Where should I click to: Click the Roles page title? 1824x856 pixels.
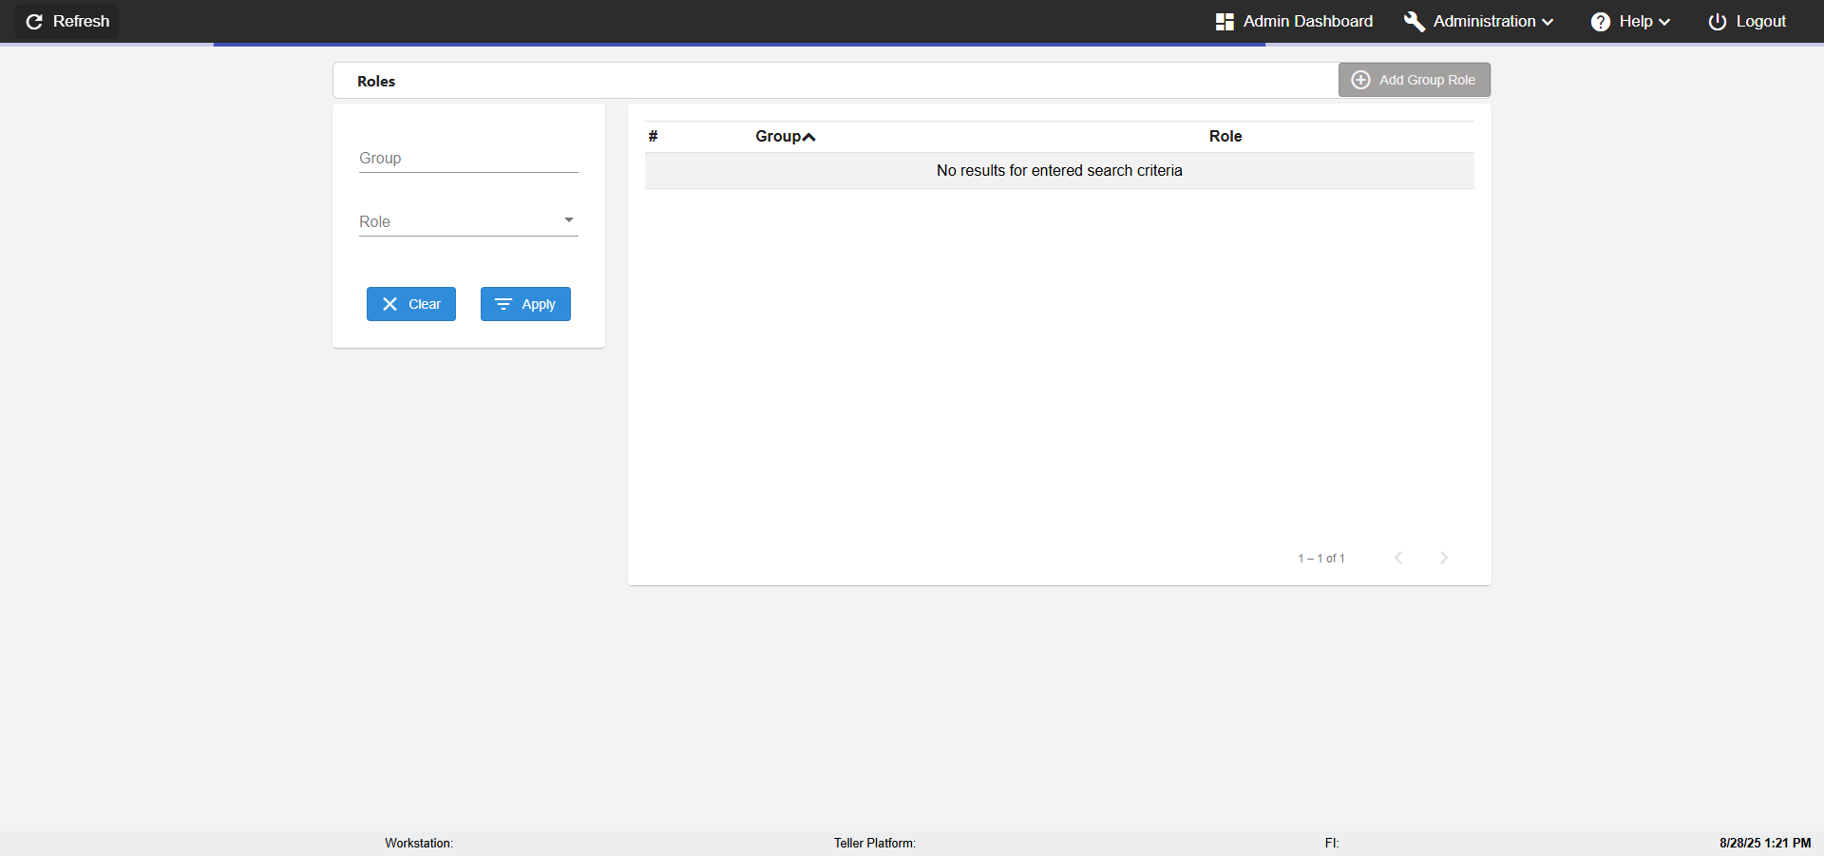tap(376, 81)
